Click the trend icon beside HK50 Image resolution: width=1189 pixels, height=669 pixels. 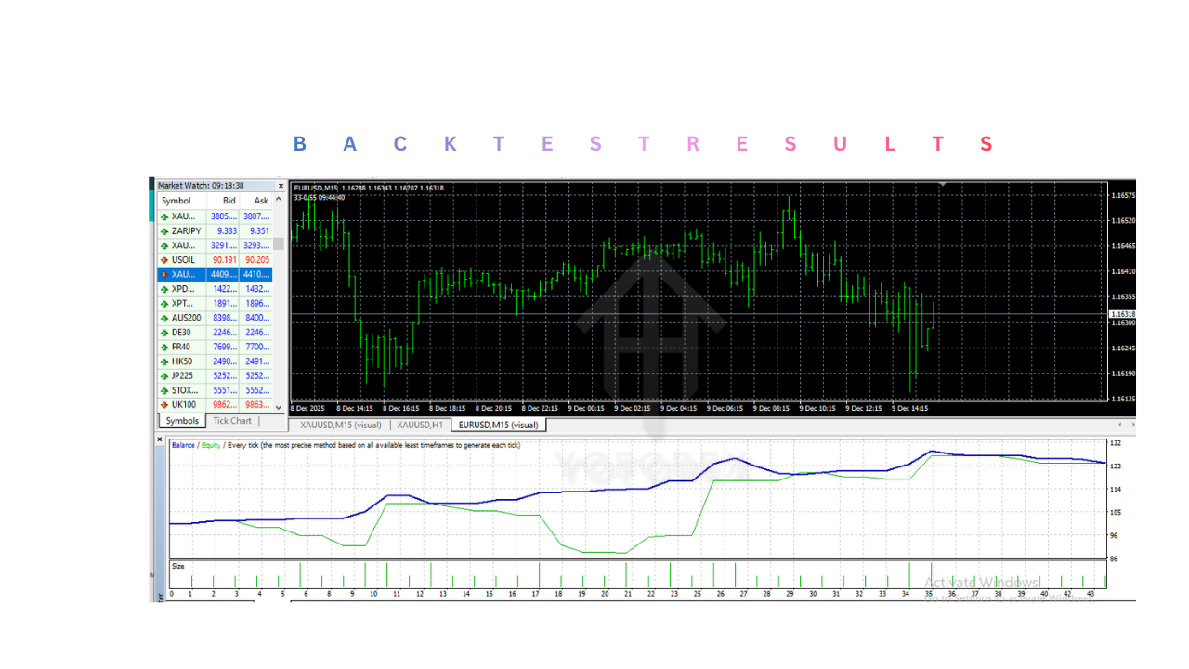(x=163, y=361)
